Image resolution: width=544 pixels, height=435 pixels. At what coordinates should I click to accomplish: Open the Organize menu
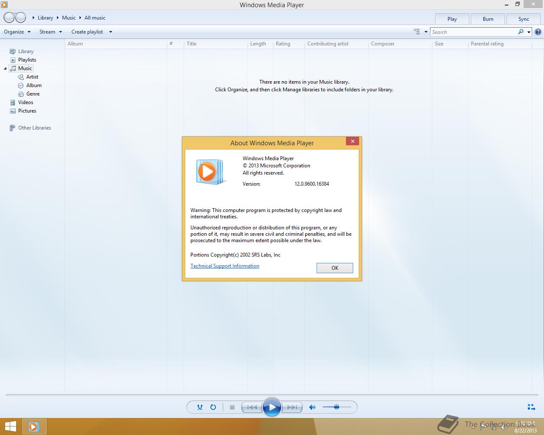(x=17, y=32)
